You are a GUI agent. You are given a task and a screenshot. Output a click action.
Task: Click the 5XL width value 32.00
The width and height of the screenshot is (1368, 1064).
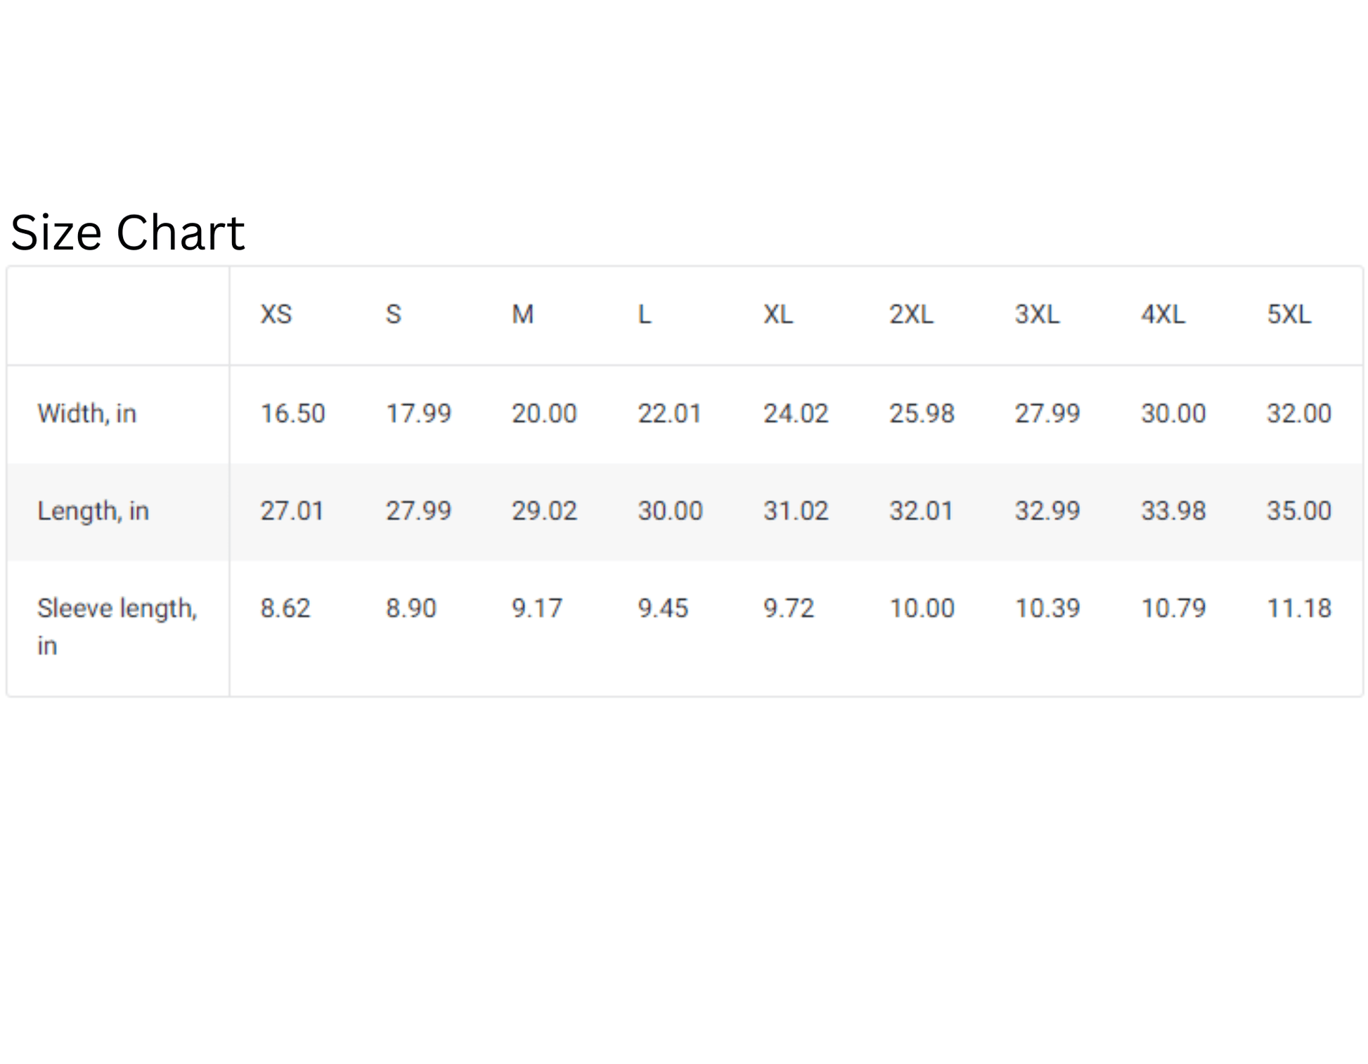(1299, 414)
